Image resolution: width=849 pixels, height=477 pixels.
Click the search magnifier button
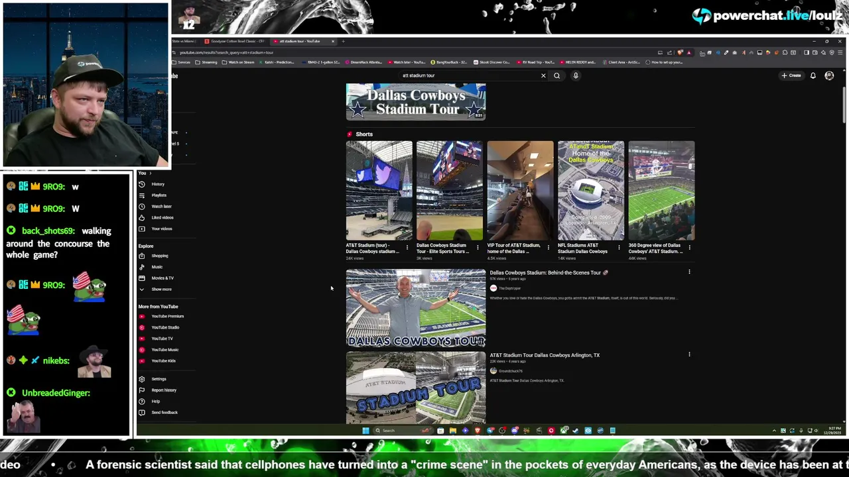click(x=557, y=76)
